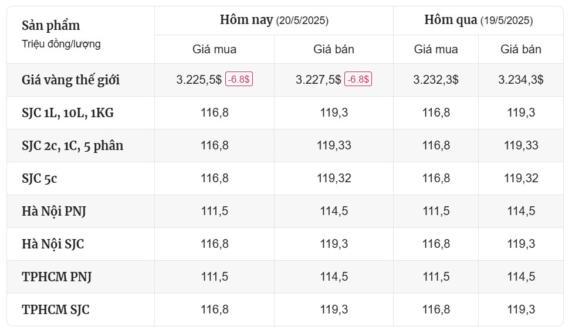Screen dimensions: 572x334
Task: Click yesterday's "Giá bán" subheader
Action: coord(521,50)
